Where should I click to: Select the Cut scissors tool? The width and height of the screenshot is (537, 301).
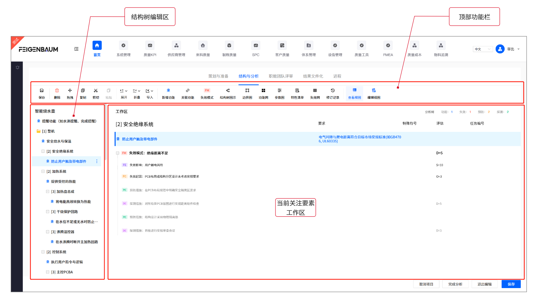pos(96,91)
